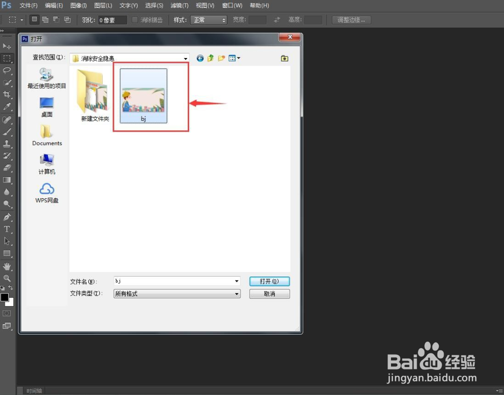The width and height of the screenshot is (504, 395).
Task: Open Recent Items in sidebar
Action: tap(47, 78)
